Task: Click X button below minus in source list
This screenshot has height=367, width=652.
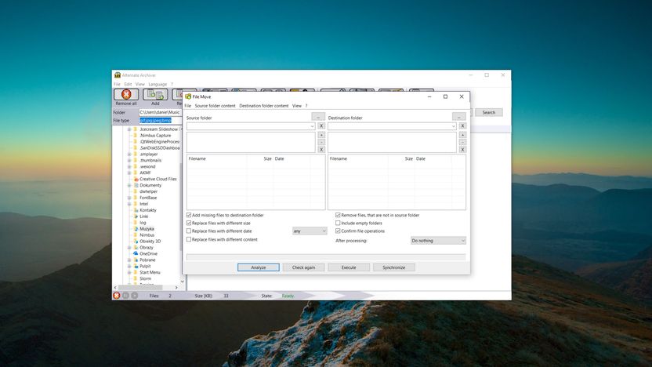Action: (321, 149)
